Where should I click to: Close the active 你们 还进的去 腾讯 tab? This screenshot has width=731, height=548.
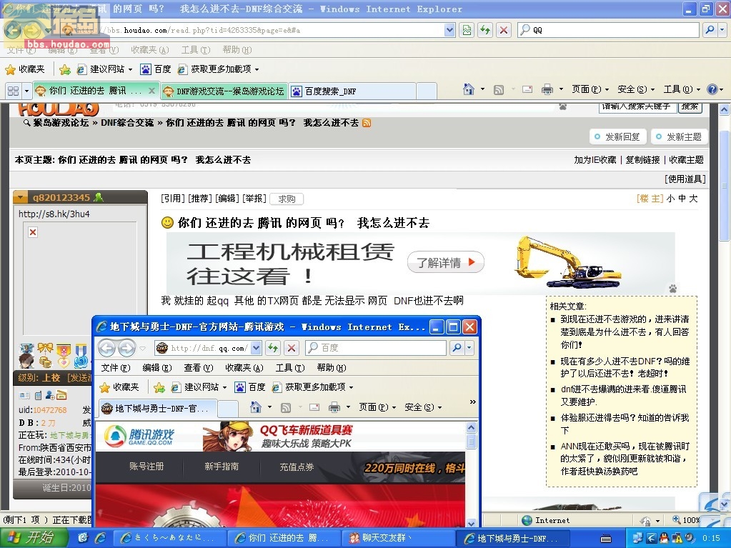151,91
